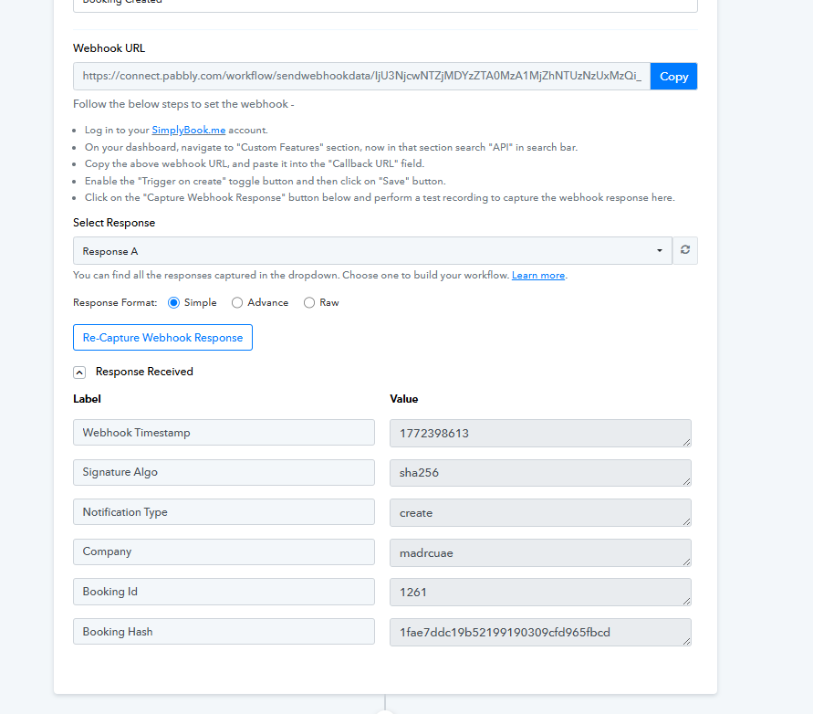The image size is (813, 714).
Task: Collapse the Response Received section
Action: (x=79, y=372)
